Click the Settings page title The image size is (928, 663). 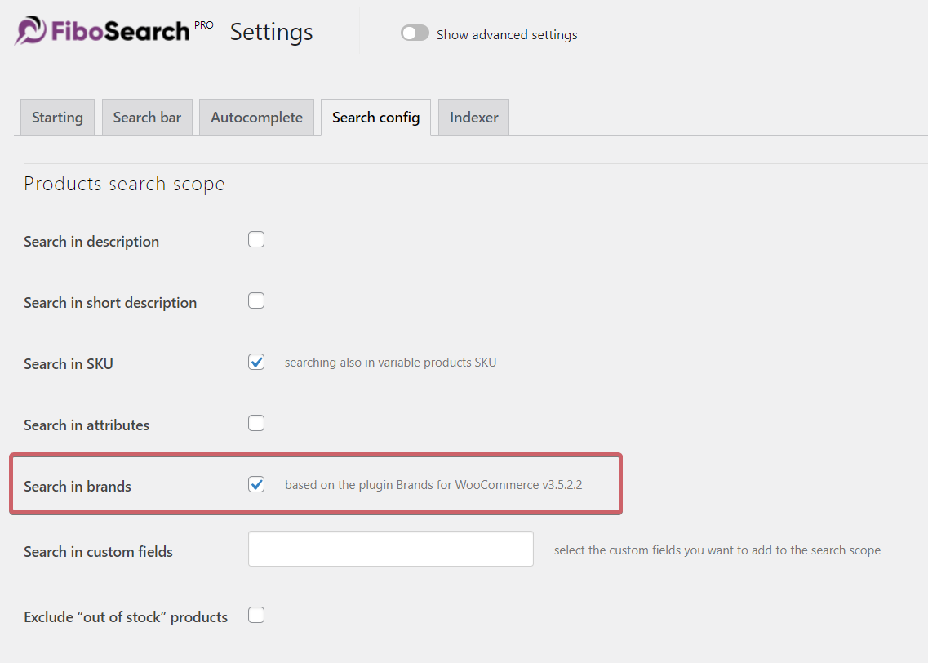(x=271, y=32)
